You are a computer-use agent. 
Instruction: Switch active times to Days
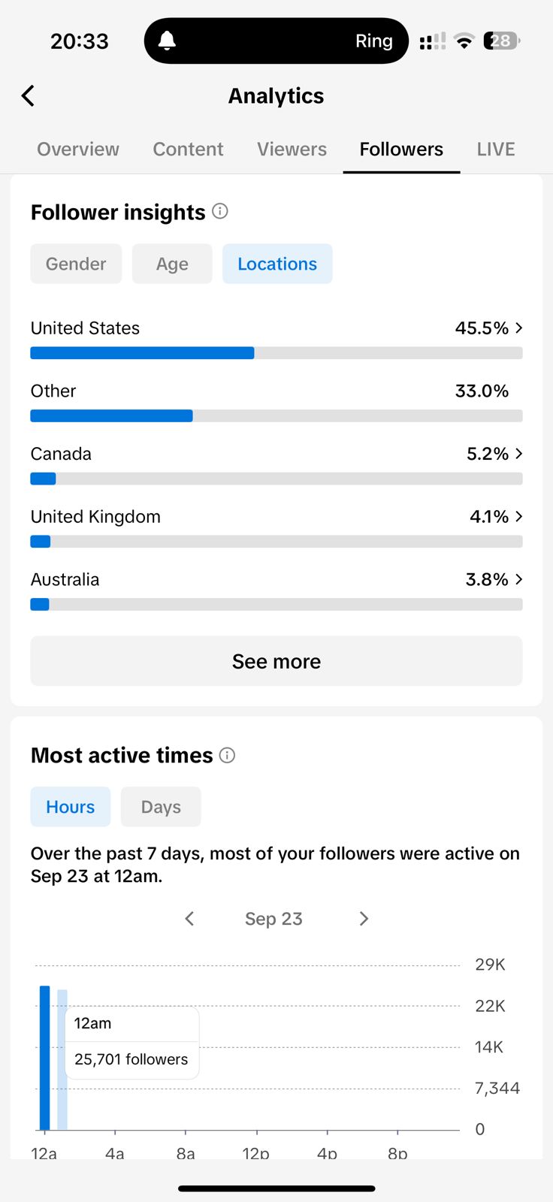pyautogui.click(x=161, y=807)
